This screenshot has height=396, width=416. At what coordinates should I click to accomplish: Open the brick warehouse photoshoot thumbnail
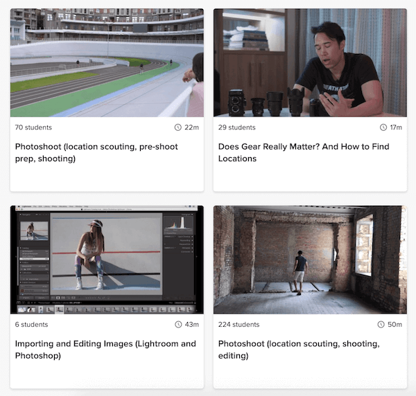310,260
